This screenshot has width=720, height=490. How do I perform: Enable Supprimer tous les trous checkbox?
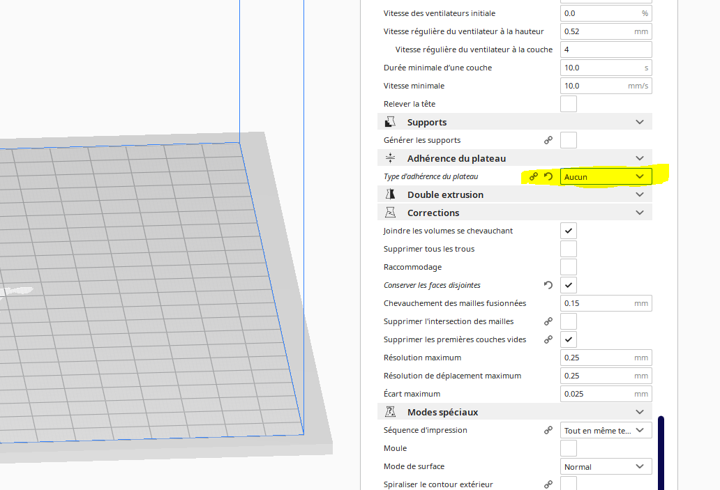[x=569, y=249]
